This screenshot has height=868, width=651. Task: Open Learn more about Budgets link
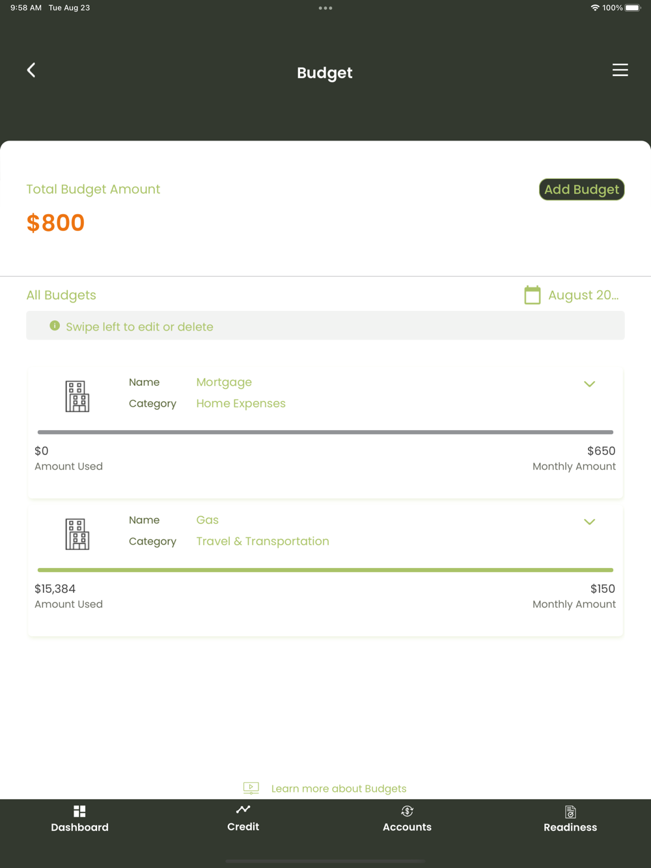click(x=339, y=789)
